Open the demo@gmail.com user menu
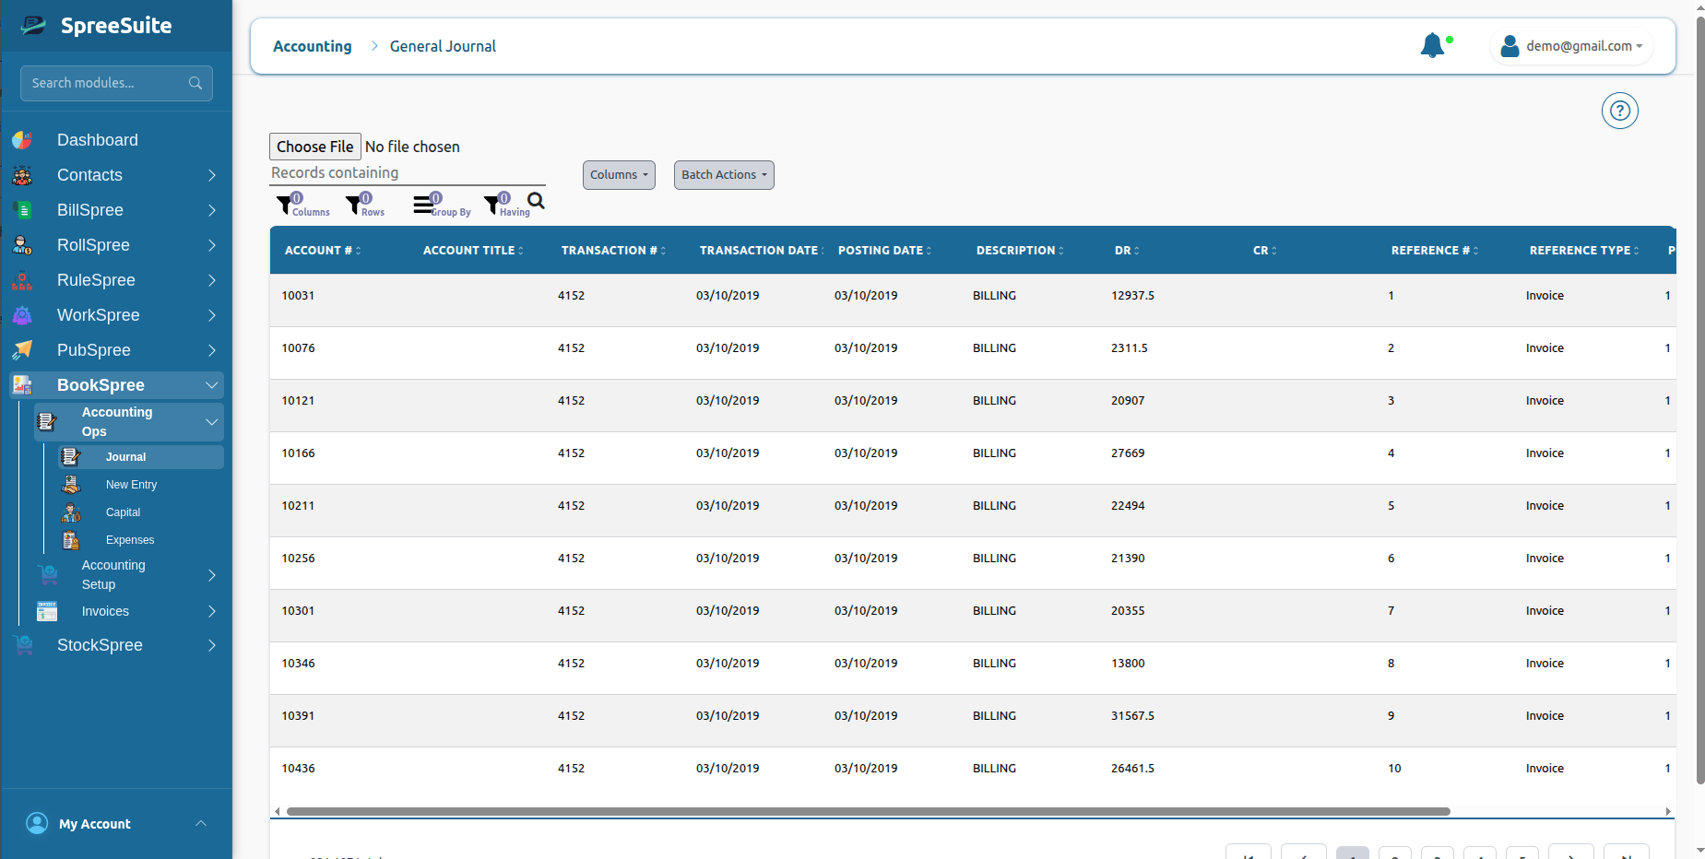Screen dimensions: 1705x859 tap(1571, 46)
